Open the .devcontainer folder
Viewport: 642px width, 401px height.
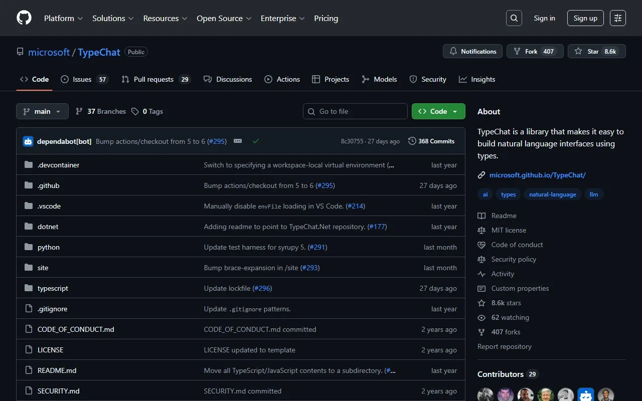pos(58,165)
